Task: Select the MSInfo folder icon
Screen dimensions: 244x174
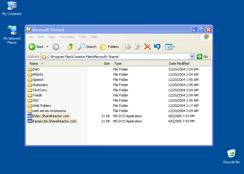Action: [30, 74]
